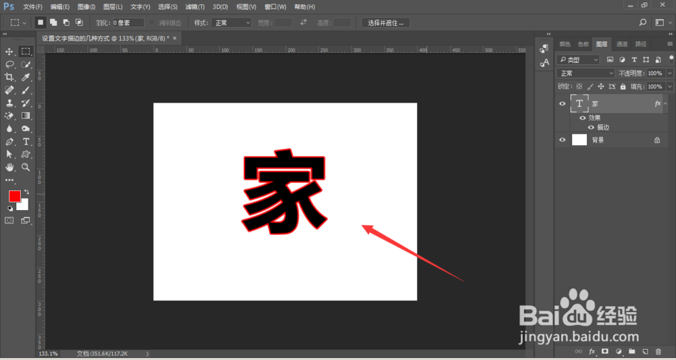The height and width of the screenshot is (360, 676).
Task: Select the Eraser tool
Action: (x=9, y=116)
